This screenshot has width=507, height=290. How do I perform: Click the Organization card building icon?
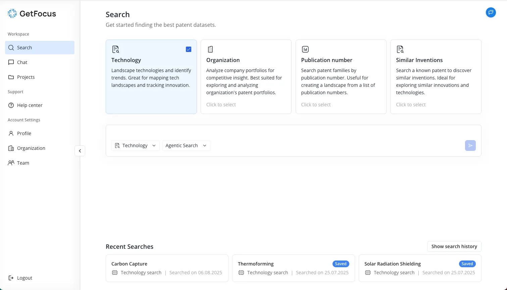(210, 49)
